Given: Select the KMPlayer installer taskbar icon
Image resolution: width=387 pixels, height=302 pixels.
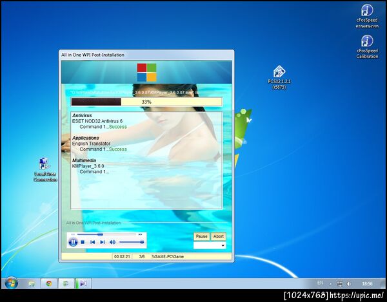Looking at the screenshot, I should pos(83,283).
